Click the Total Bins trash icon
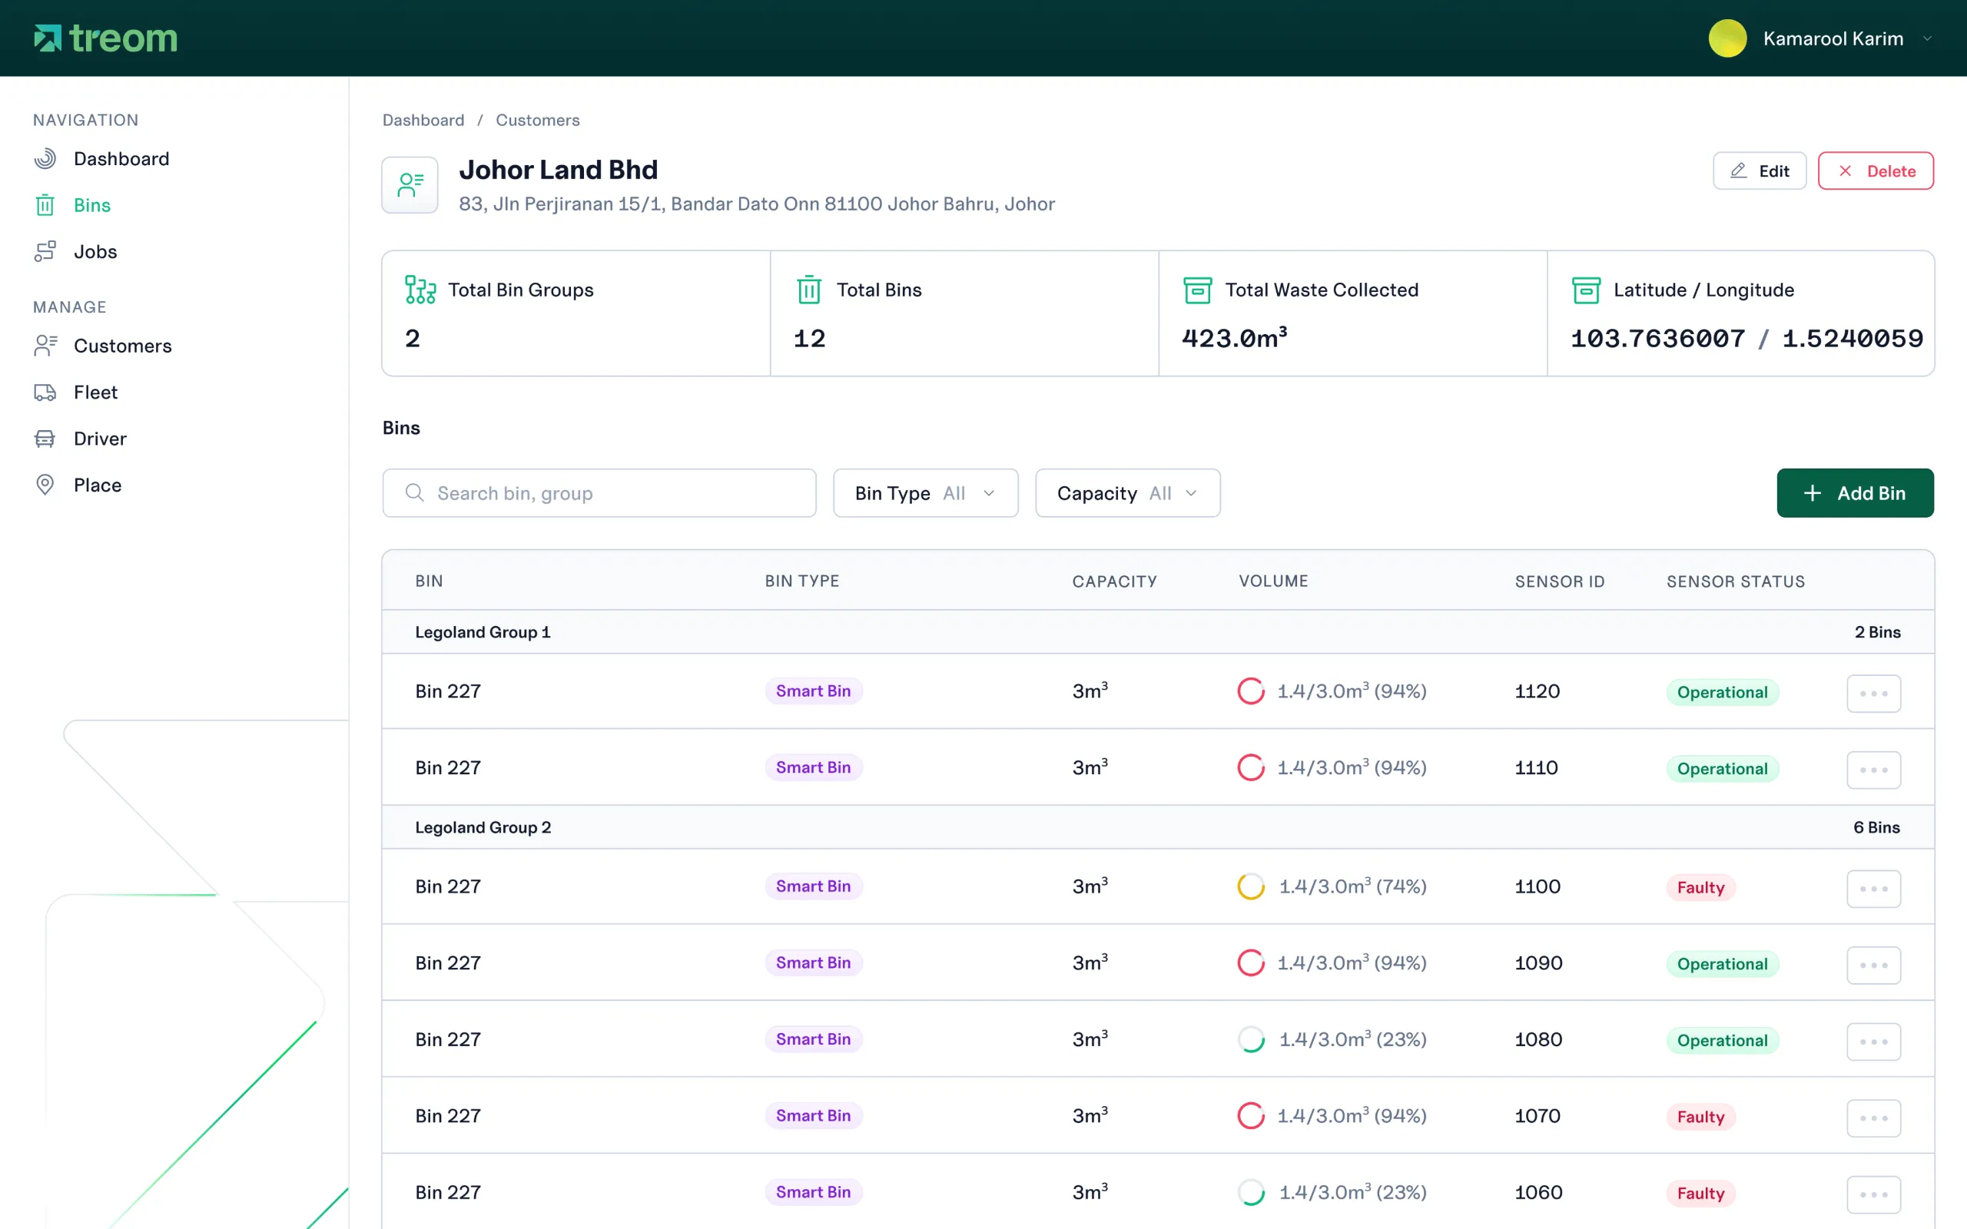This screenshot has height=1229, width=1967. tap(809, 290)
